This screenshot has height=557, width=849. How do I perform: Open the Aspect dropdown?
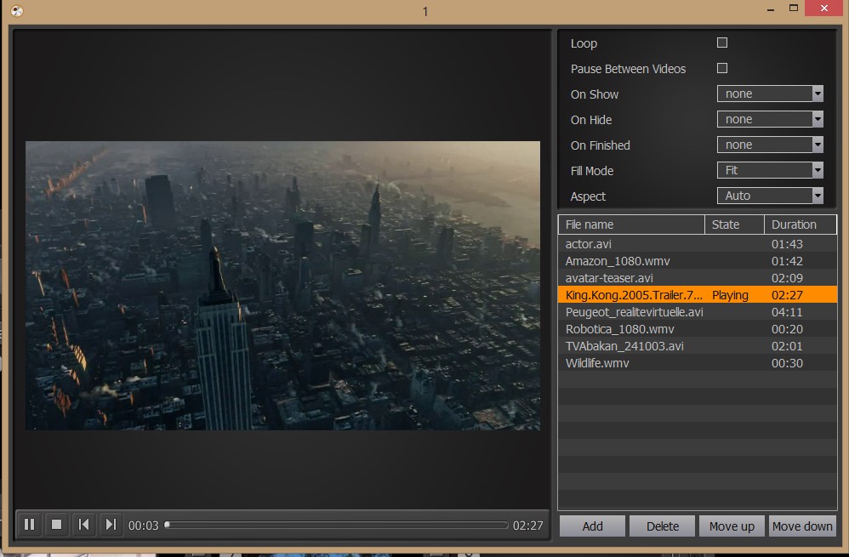coord(770,196)
